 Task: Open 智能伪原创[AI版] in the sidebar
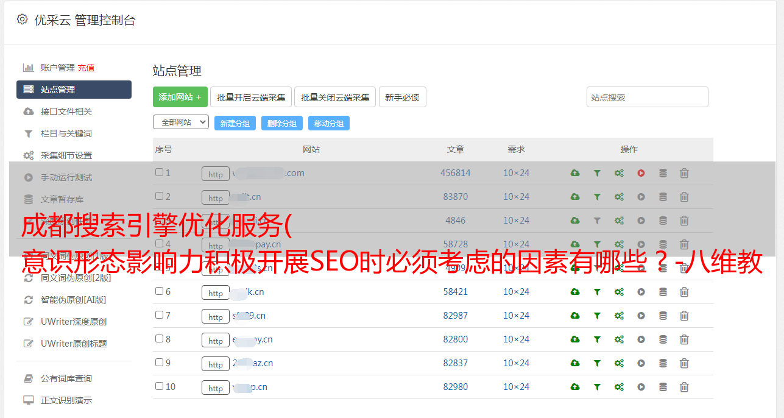74,300
